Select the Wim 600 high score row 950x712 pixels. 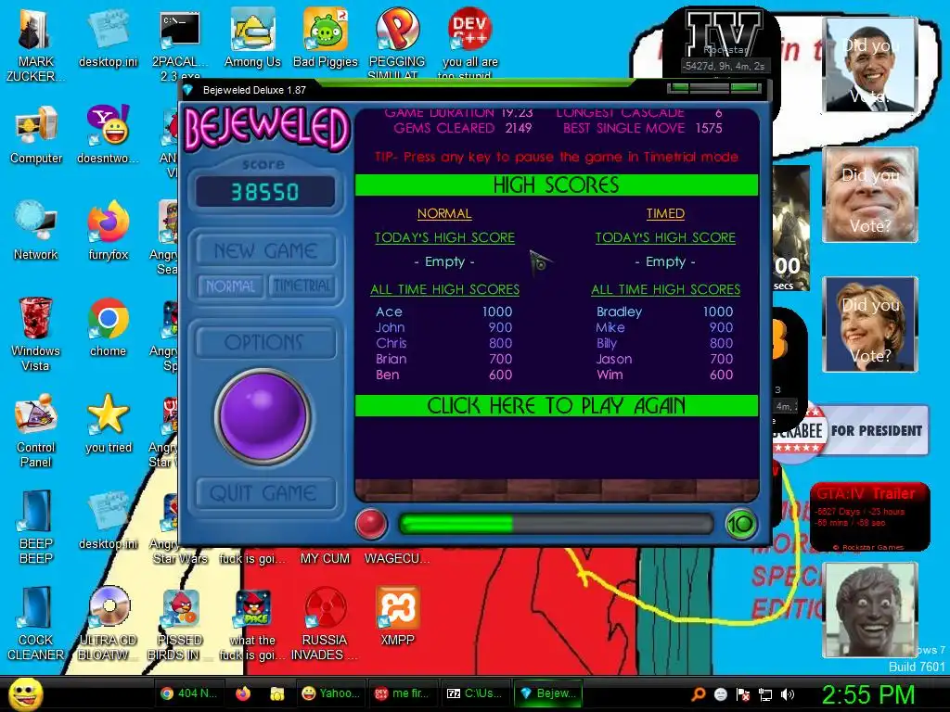click(664, 375)
